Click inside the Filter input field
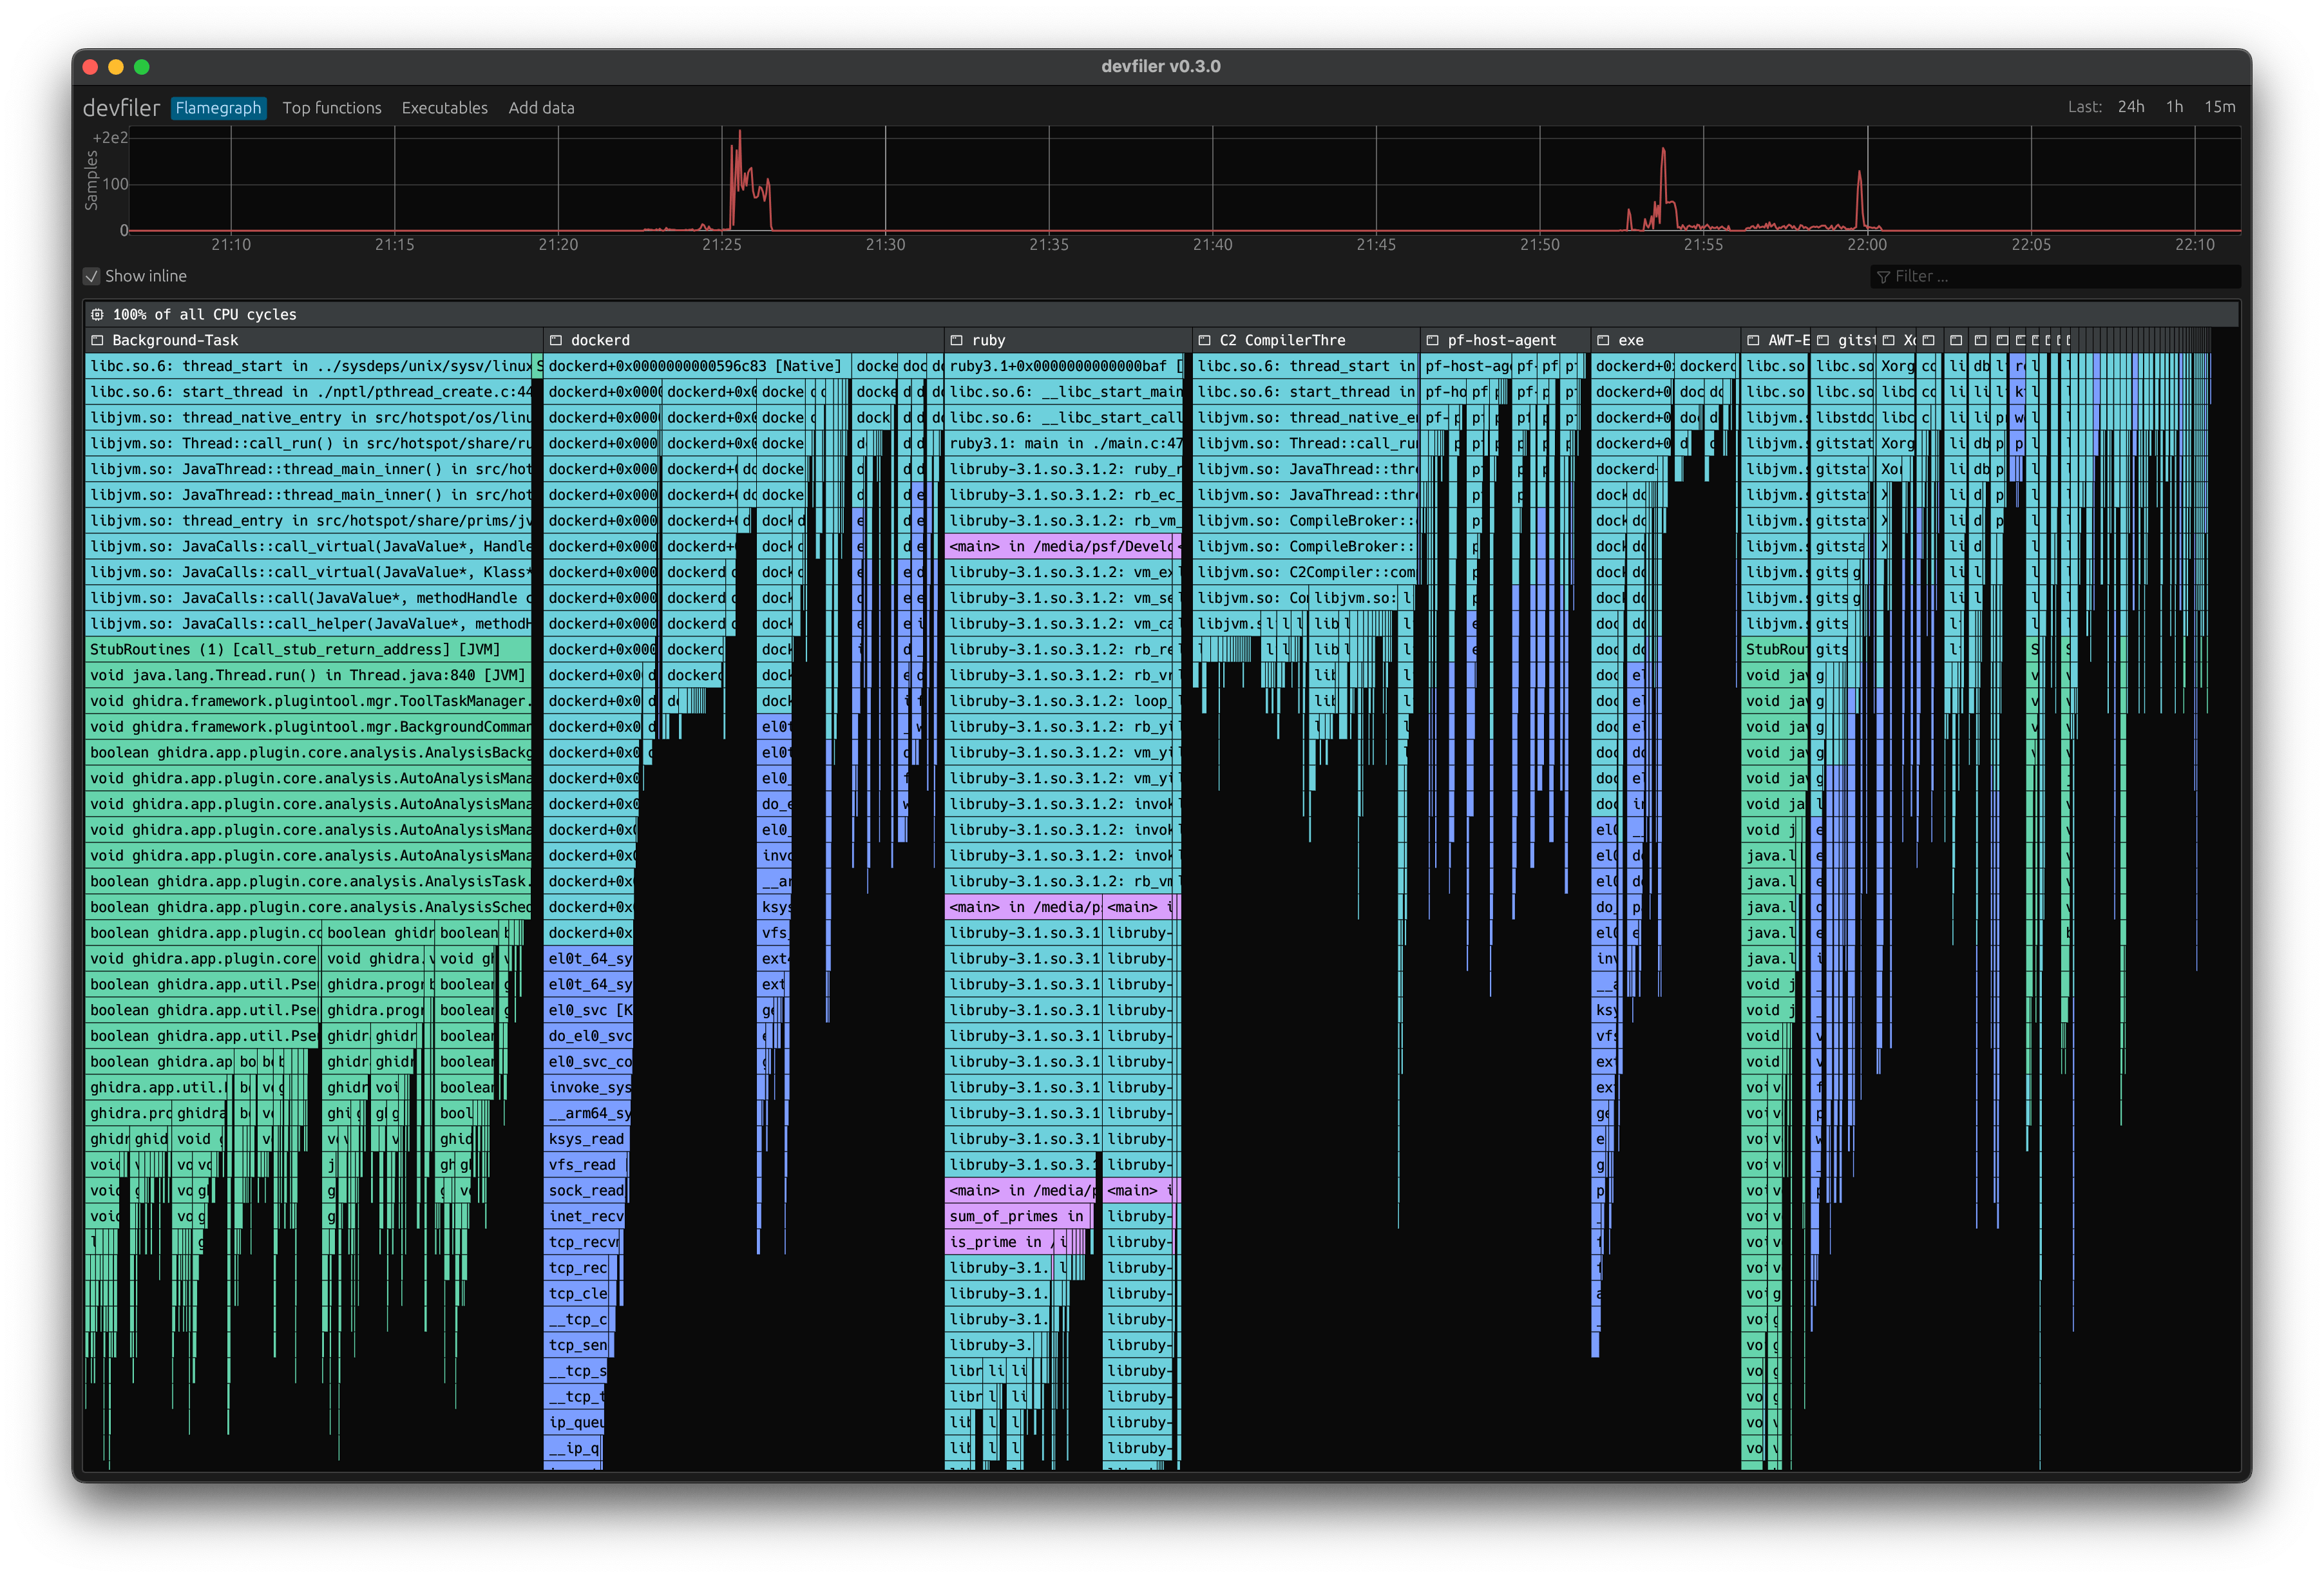 tap(2050, 276)
